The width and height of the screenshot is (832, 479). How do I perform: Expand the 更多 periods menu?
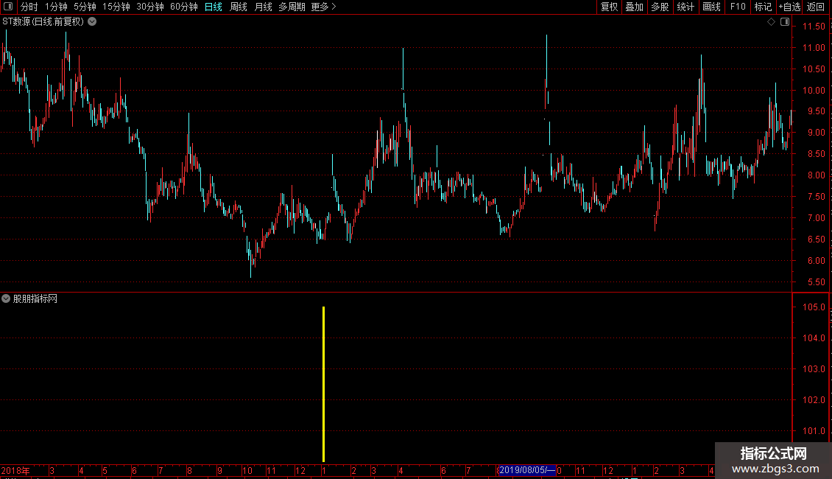(323, 7)
